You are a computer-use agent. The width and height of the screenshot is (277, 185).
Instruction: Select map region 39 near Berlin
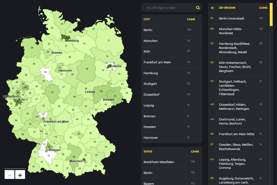point(87,69)
